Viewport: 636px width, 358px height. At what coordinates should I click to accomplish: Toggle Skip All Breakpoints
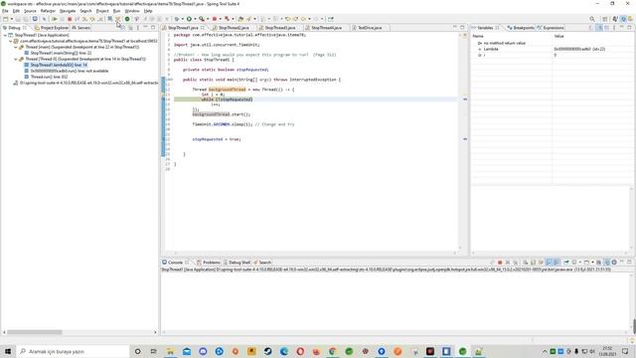coord(44,19)
